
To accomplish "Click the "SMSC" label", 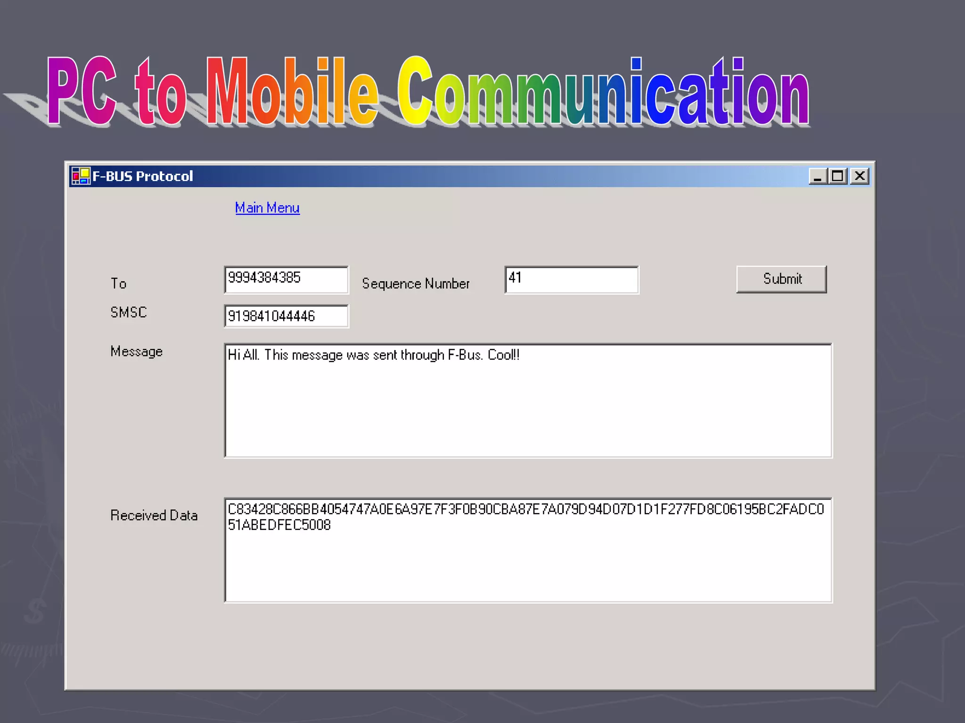I will pos(128,312).
